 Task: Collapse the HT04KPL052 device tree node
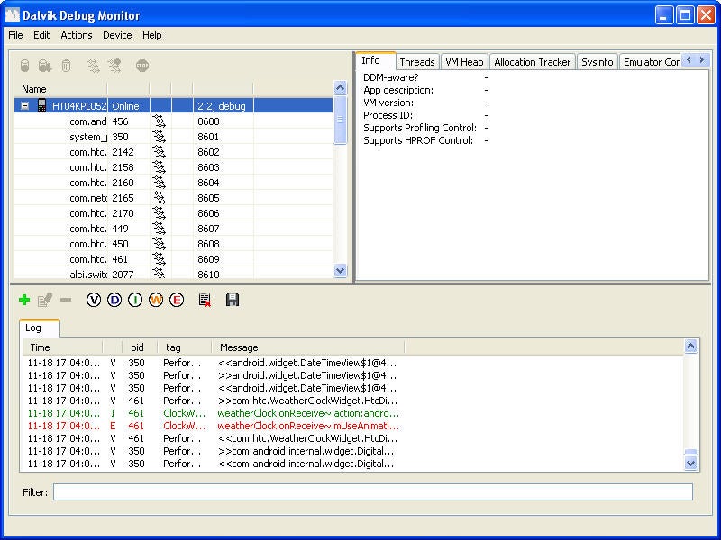(x=25, y=106)
